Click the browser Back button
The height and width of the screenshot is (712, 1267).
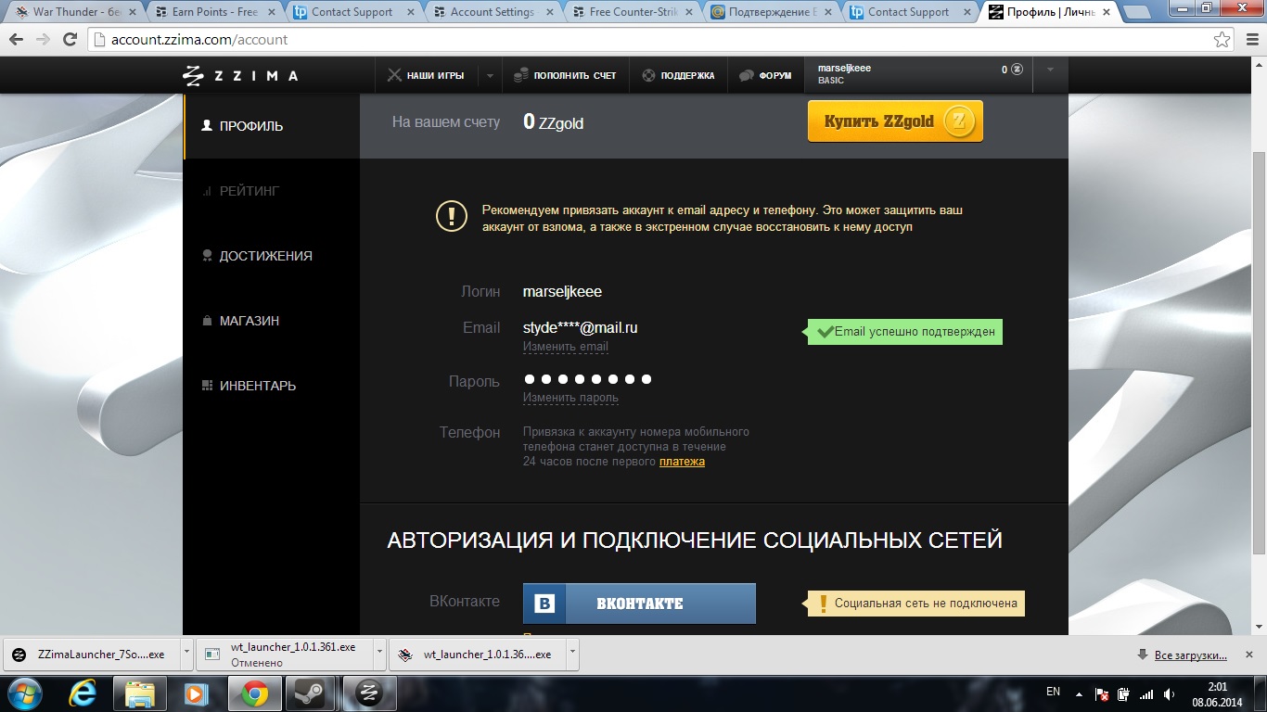pos(16,40)
